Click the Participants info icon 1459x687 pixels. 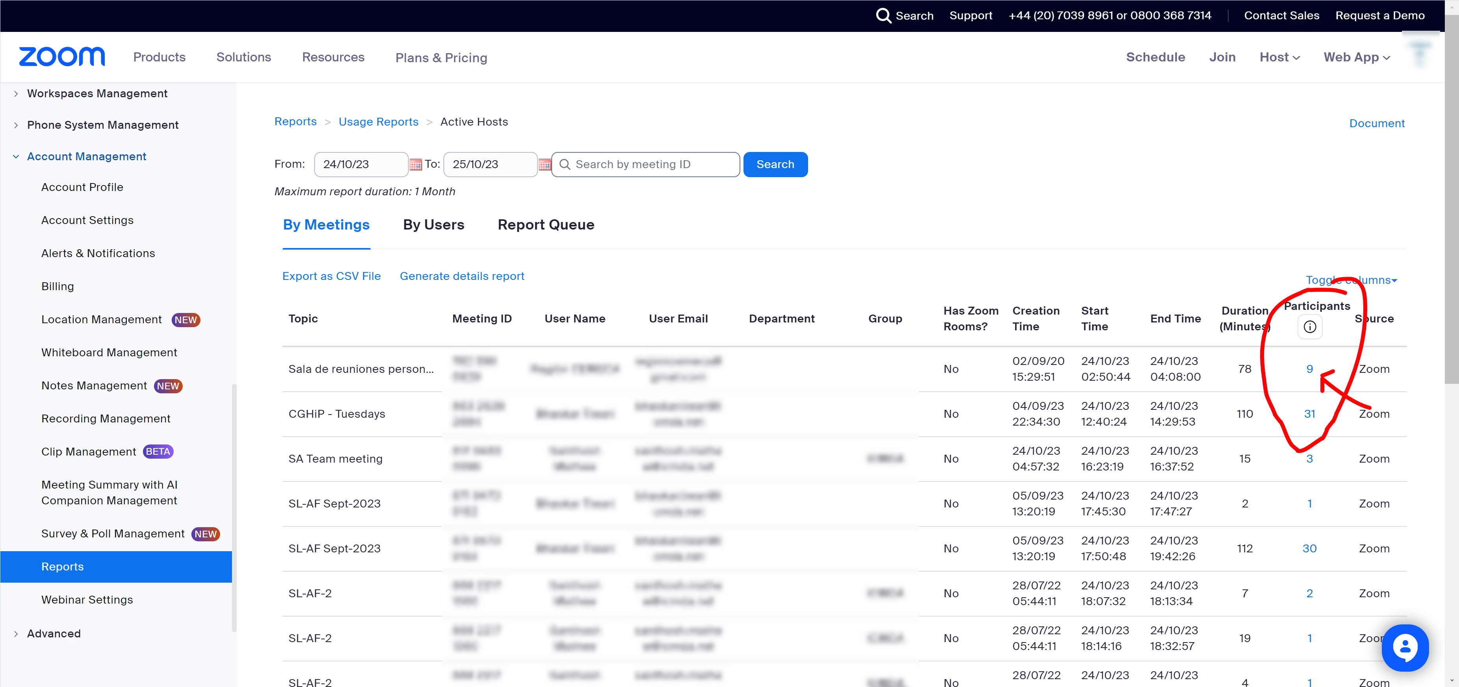[1309, 327]
